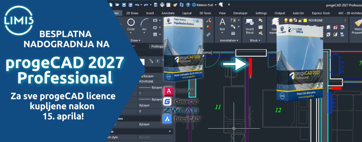
Task: Click the Text tool in the Annotation panel
Action: click(222, 25)
